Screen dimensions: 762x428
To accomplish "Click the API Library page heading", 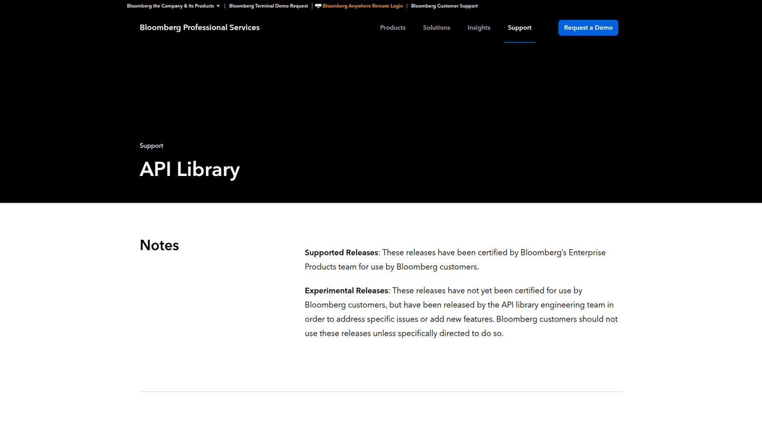I will [190, 169].
